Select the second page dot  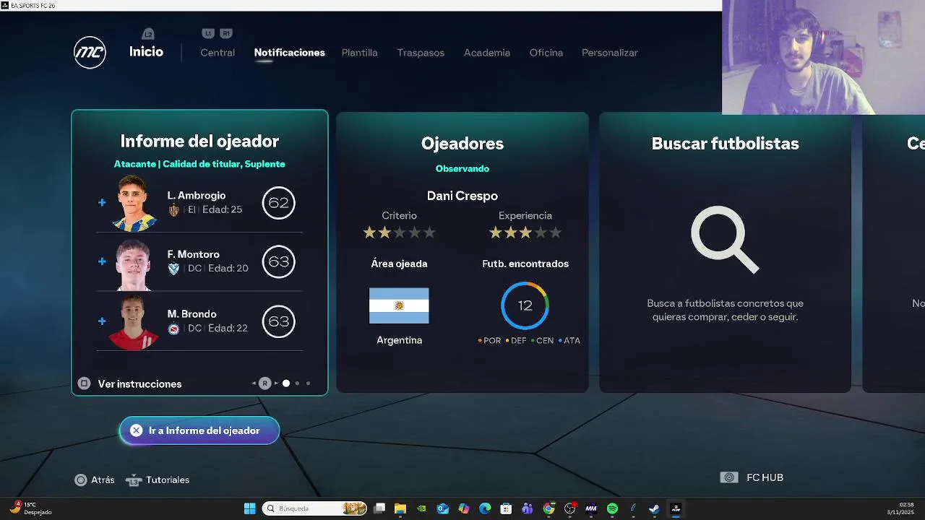(297, 383)
